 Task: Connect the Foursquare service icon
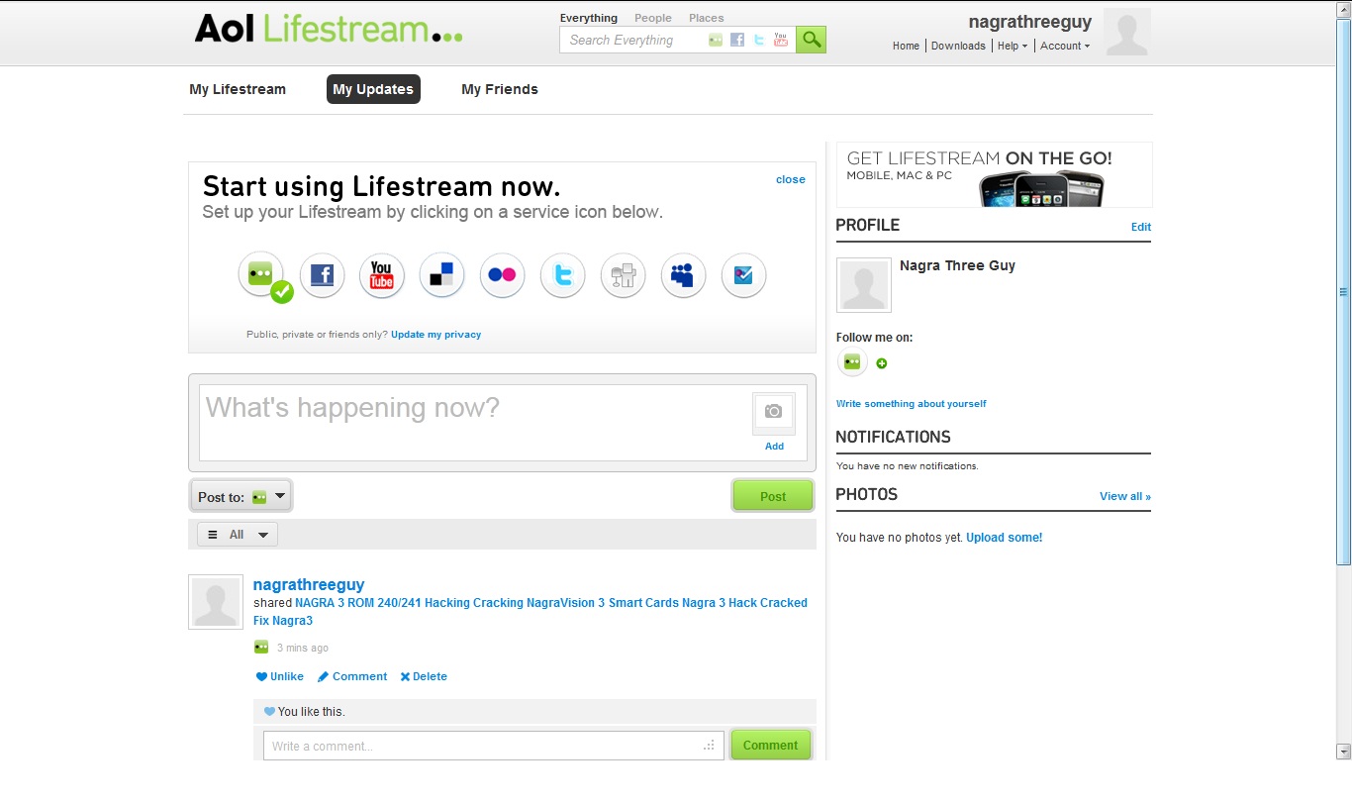[743, 275]
